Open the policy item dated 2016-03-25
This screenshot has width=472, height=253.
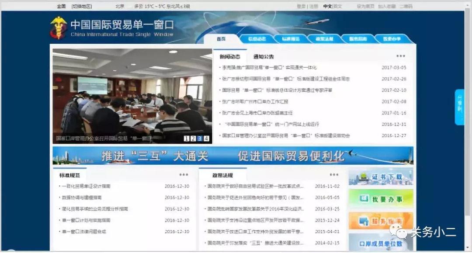255,209
